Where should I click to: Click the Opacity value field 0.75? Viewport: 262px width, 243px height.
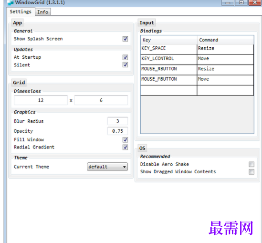tap(117, 131)
